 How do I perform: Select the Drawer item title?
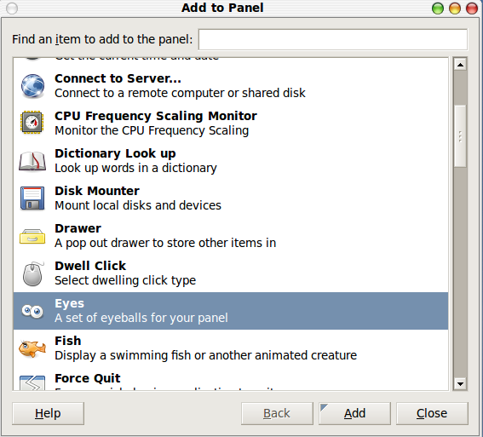(x=78, y=228)
